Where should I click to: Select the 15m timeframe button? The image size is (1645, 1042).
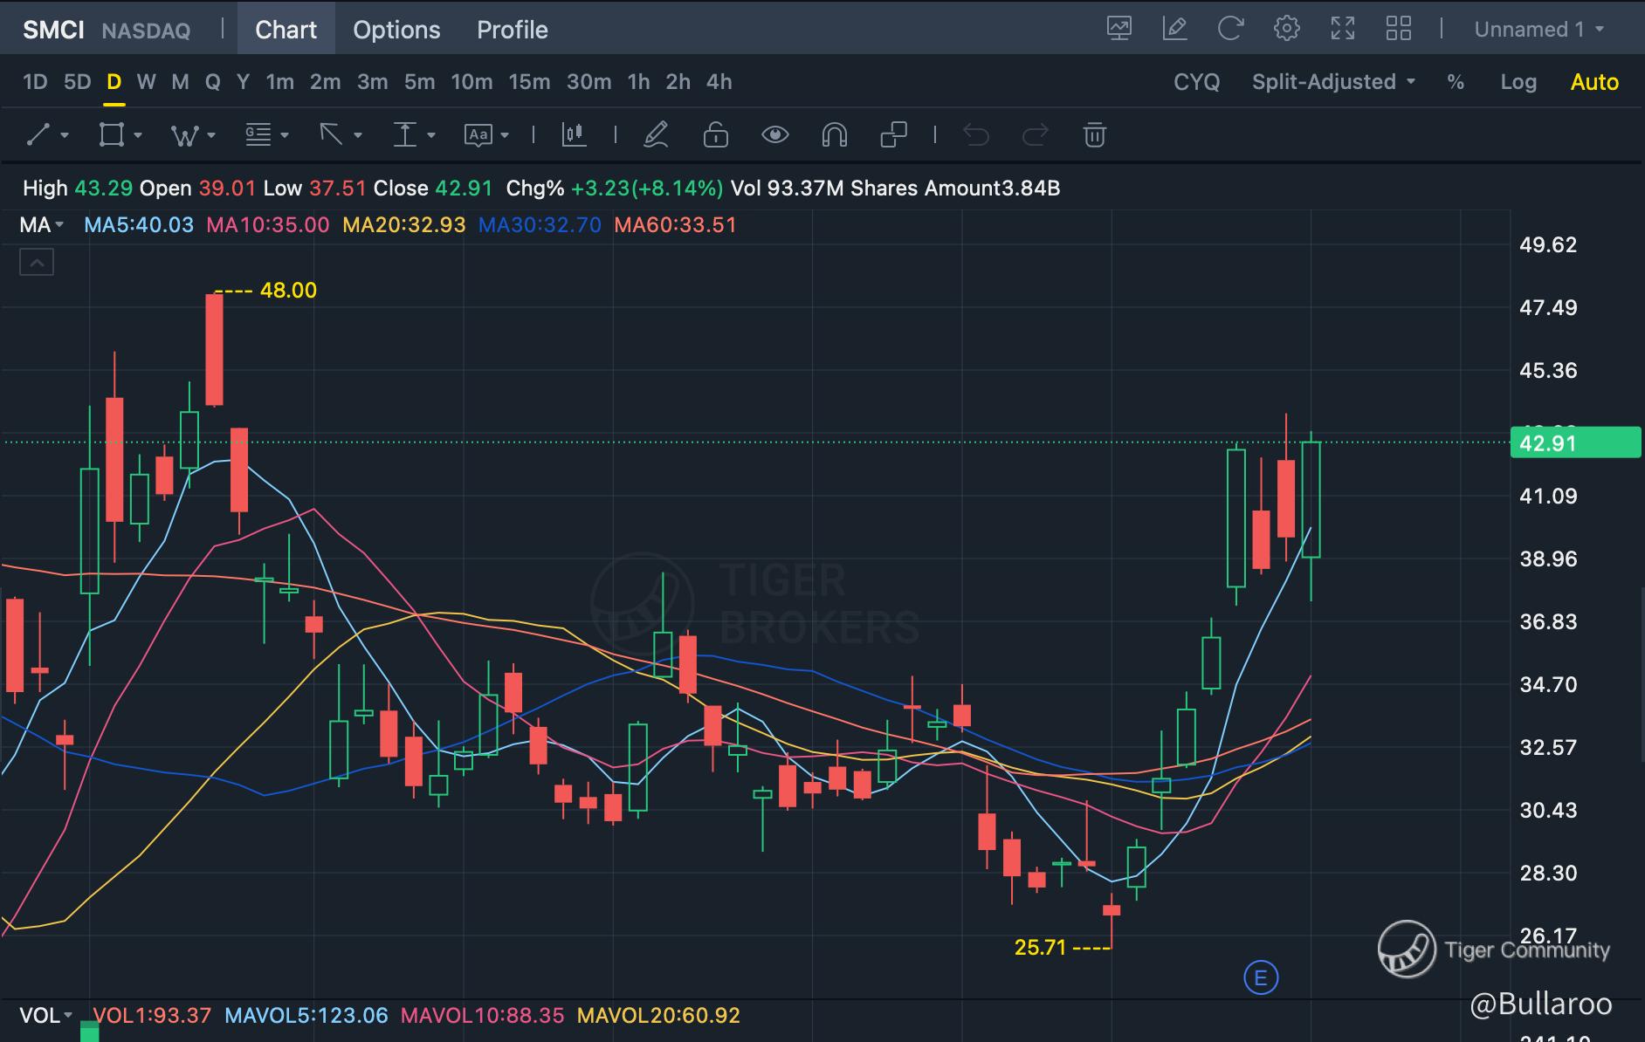point(529,82)
